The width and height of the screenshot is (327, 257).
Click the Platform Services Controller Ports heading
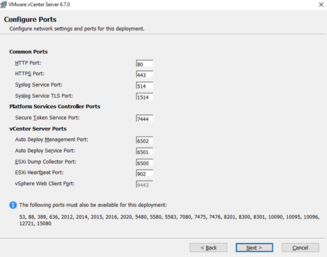click(x=55, y=106)
